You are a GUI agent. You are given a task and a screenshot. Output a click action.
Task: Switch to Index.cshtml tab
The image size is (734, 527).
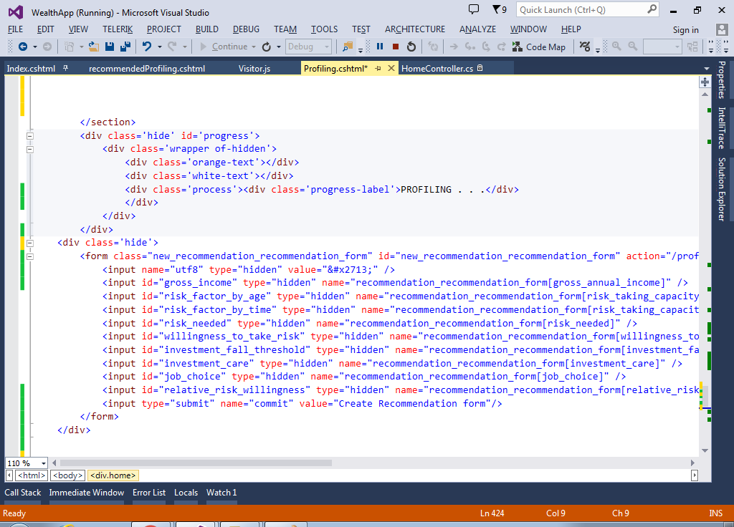(x=31, y=68)
